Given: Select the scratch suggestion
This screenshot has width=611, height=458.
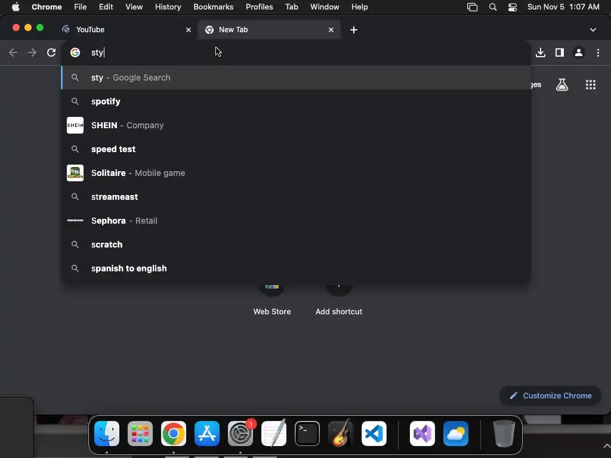Looking at the screenshot, I should click(x=296, y=244).
